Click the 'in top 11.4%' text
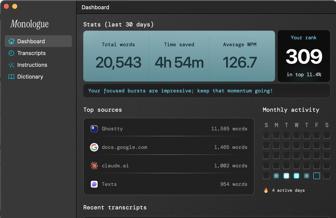336x218 pixels. 304,74
